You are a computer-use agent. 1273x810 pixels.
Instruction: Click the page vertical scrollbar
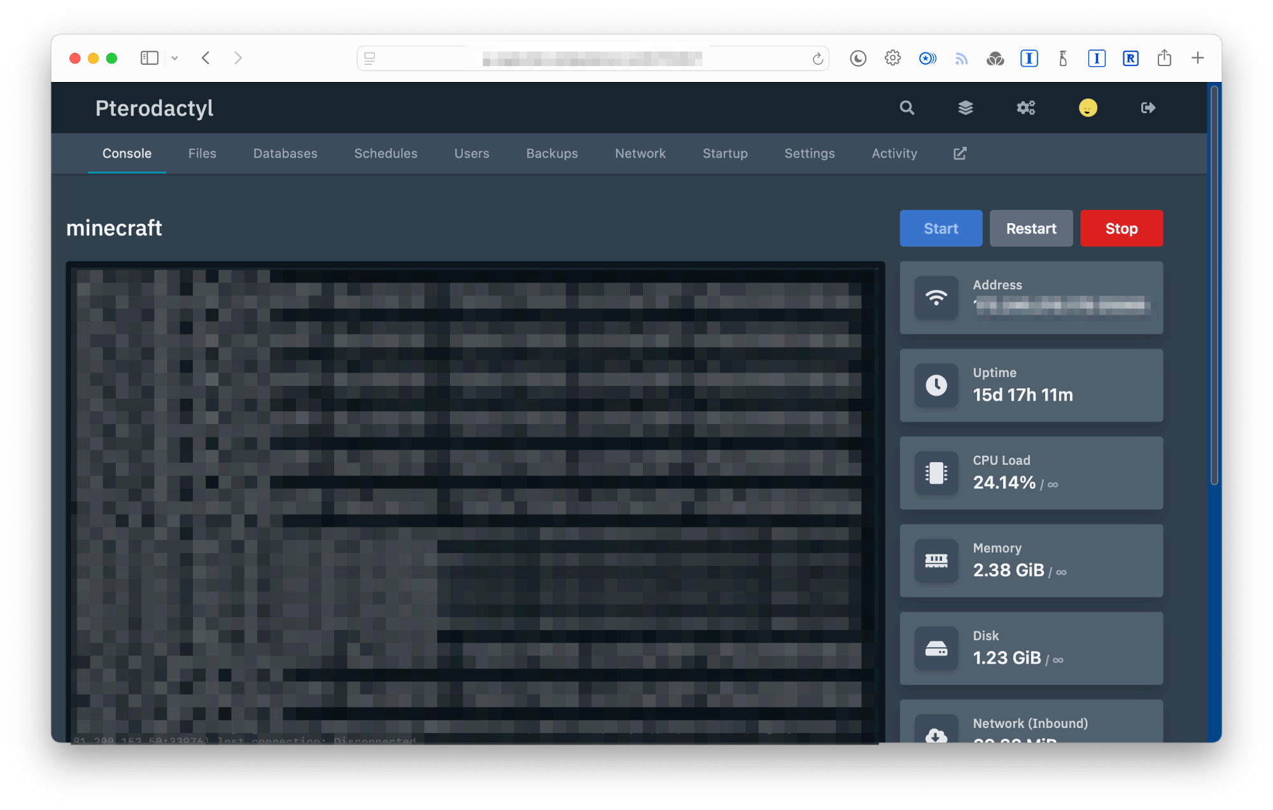pyautogui.click(x=1214, y=286)
